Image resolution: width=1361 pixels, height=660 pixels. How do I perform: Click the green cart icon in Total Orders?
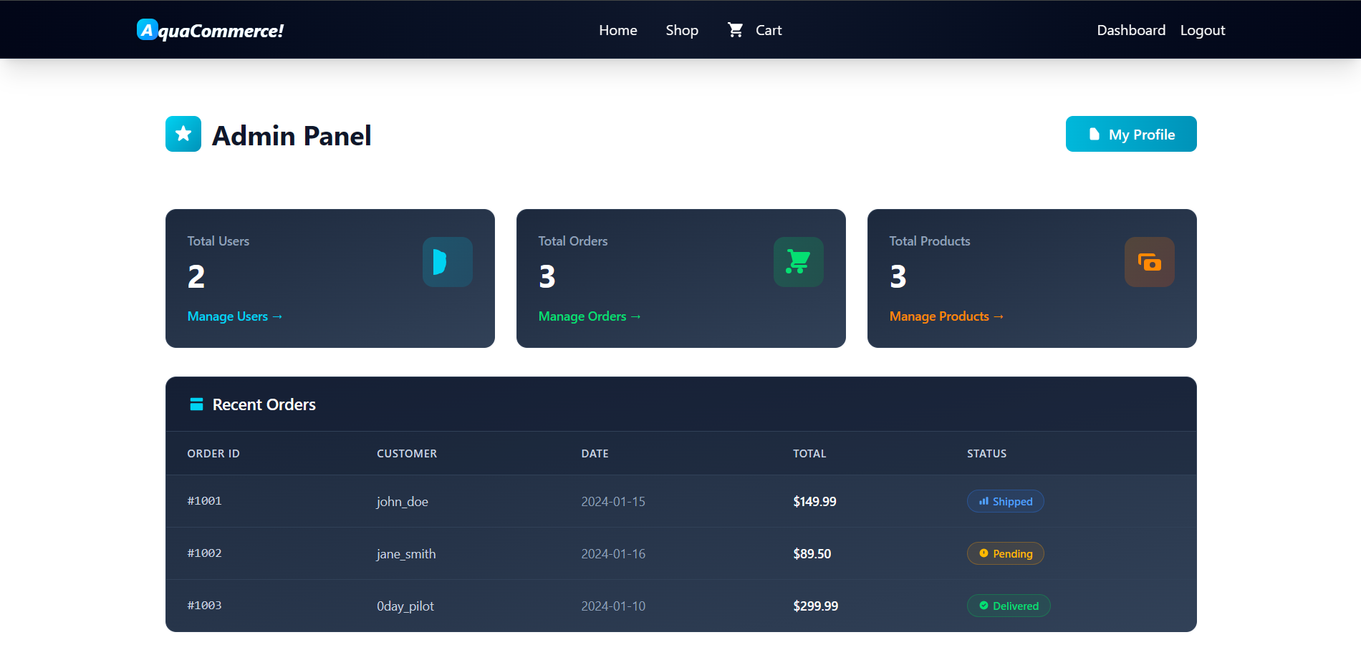tap(799, 262)
